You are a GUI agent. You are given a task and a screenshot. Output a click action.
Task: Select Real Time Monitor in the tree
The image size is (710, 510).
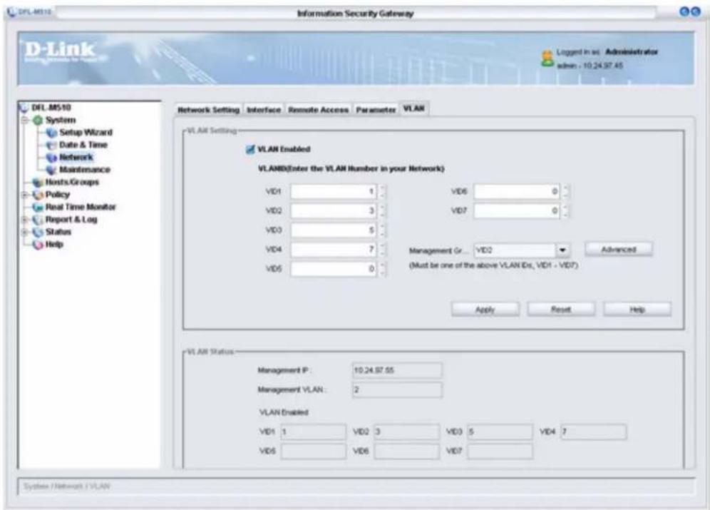(81, 207)
